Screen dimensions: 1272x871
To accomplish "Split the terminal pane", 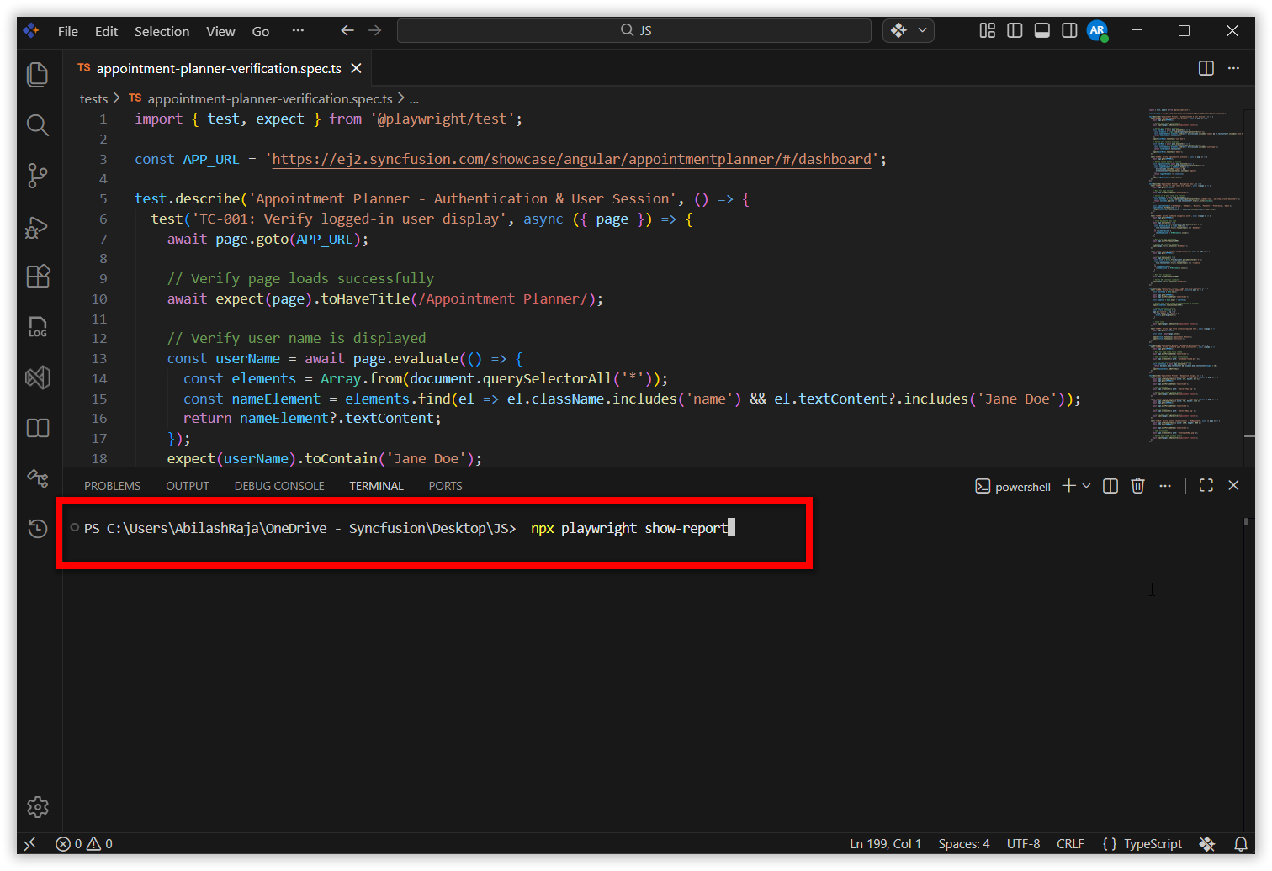I will point(1110,486).
